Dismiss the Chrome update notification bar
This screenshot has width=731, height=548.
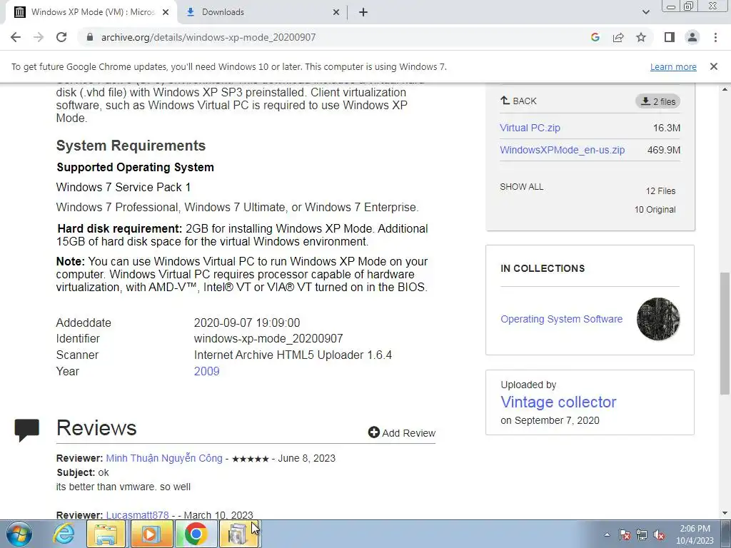[713, 66]
